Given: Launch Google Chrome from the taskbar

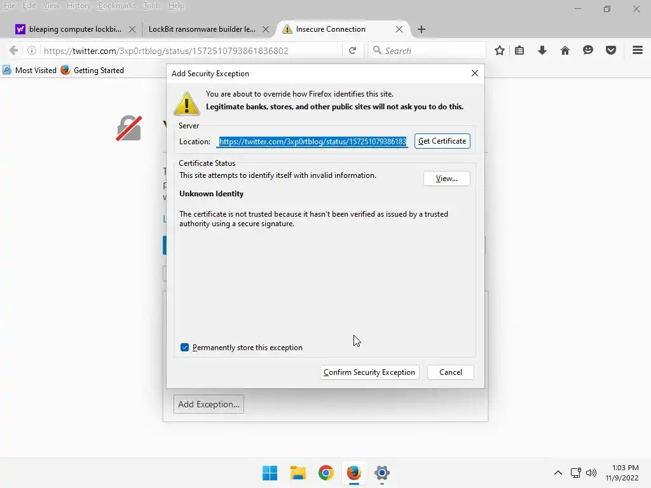Looking at the screenshot, I should coord(326,473).
